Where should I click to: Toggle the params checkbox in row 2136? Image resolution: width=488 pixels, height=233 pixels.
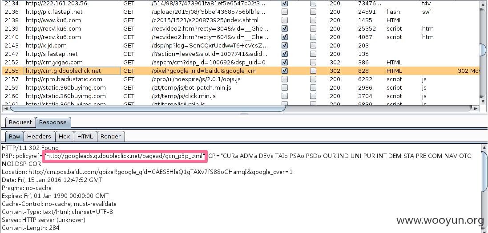point(284,12)
